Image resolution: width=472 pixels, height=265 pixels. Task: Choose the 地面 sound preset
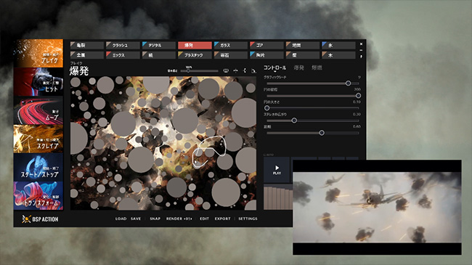click(x=303, y=46)
